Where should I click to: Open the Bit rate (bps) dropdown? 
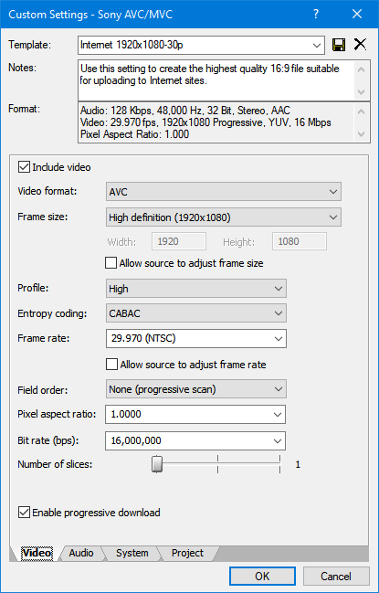[x=195, y=440]
